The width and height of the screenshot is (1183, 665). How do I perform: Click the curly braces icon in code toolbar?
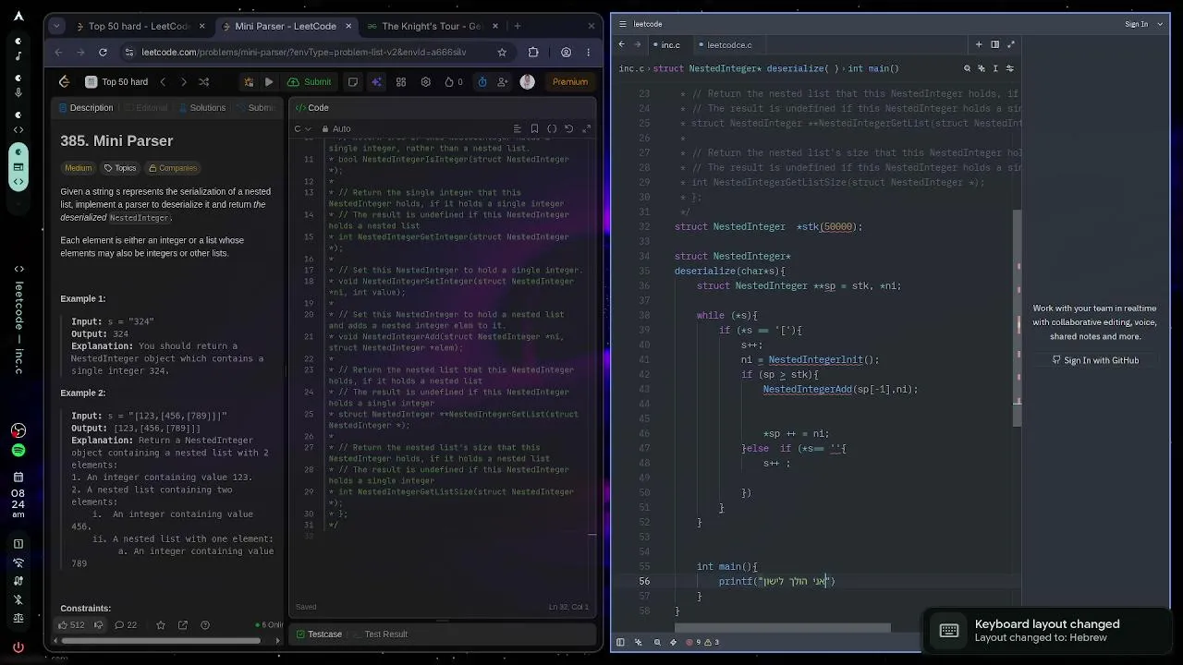[552, 128]
